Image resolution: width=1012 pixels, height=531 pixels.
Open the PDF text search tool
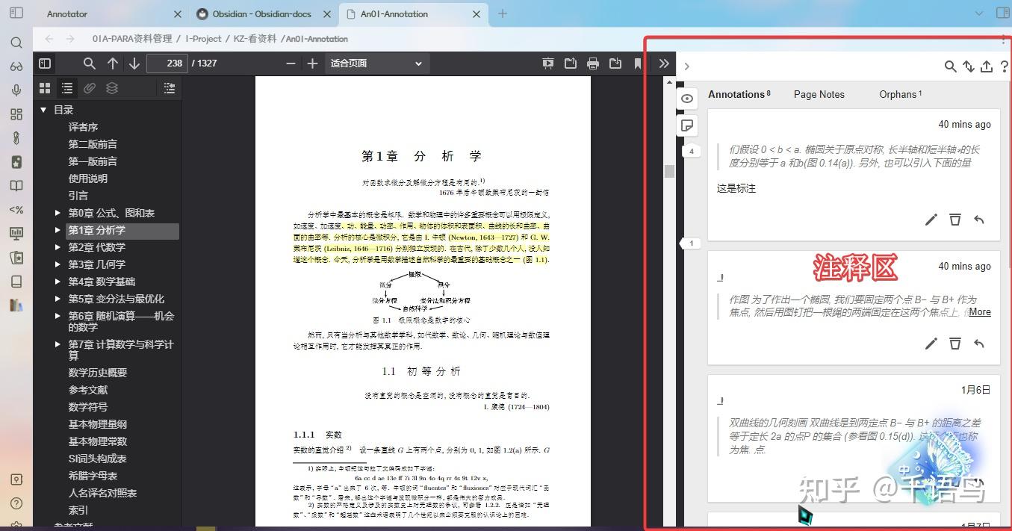pos(89,63)
